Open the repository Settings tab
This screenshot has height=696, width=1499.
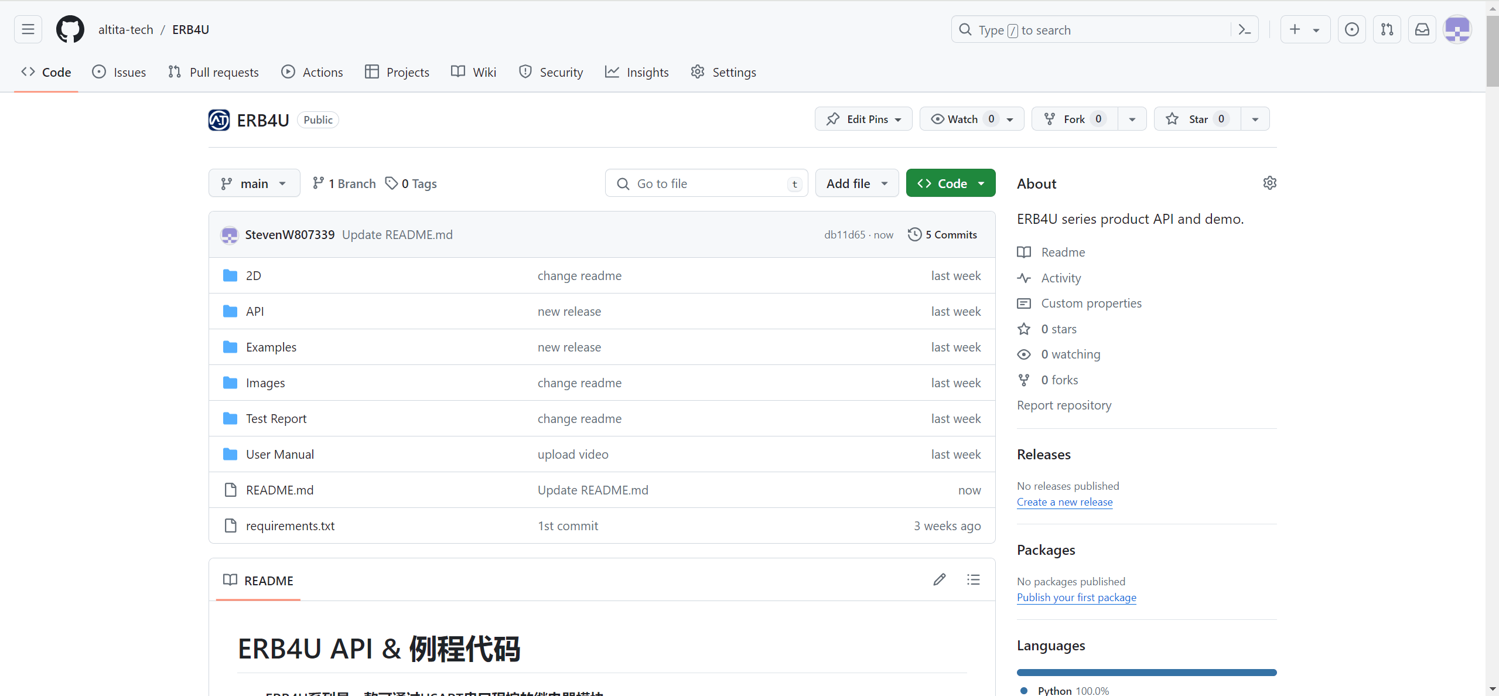723,72
